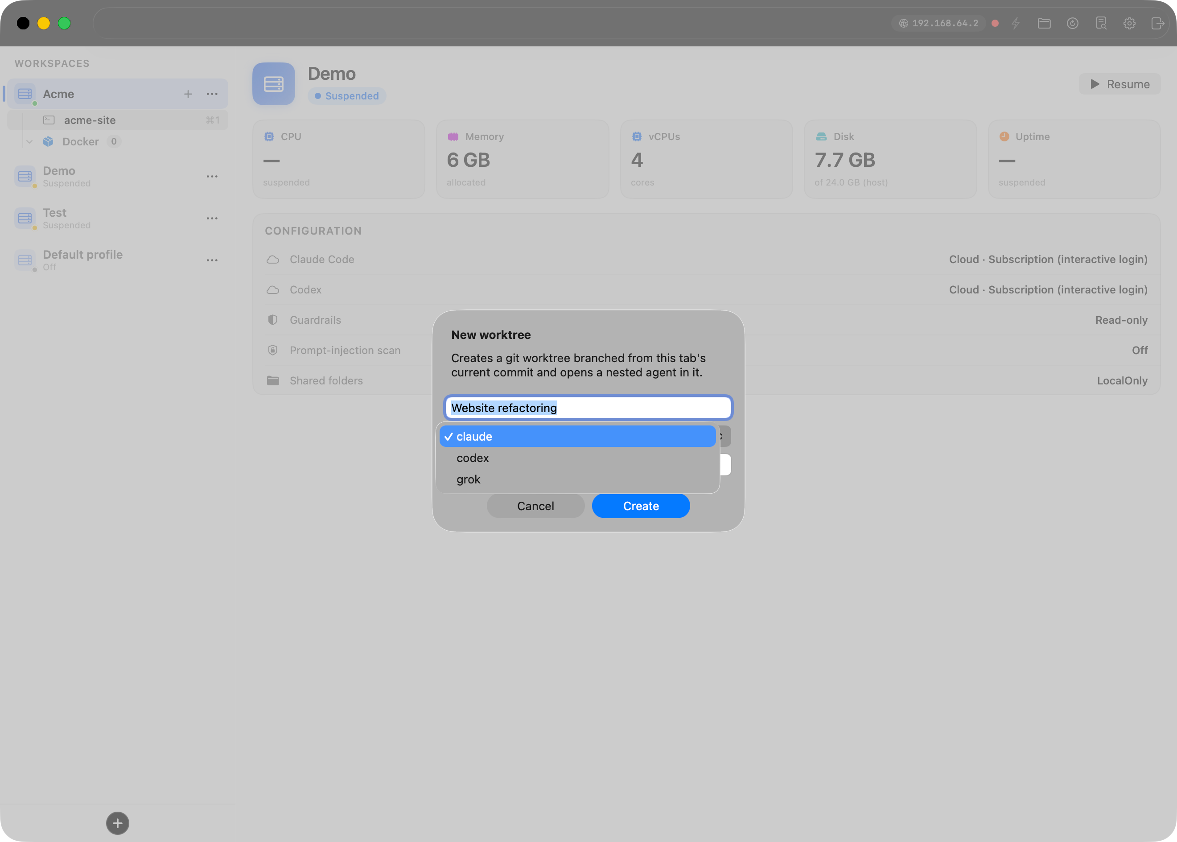Image resolution: width=1177 pixels, height=842 pixels.
Task: Click the Demo server header icon
Action: point(274,84)
